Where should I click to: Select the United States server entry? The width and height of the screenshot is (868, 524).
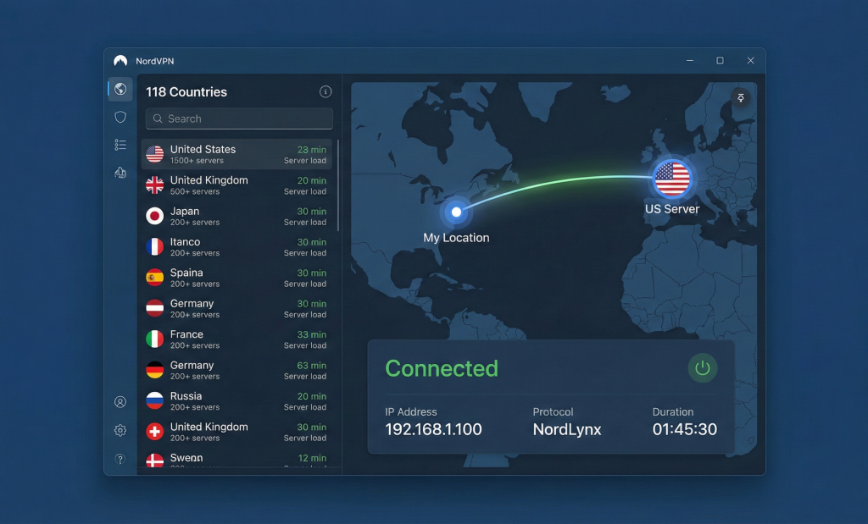pyautogui.click(x=237, y=154)
